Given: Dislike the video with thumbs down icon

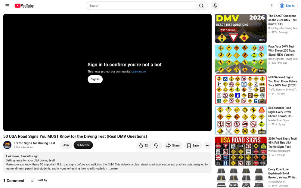Looking at the screenshot, I should [x=157, y=145].
